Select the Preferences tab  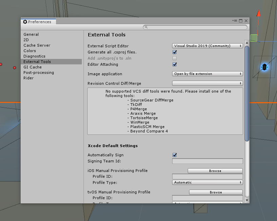click(38, 21)
